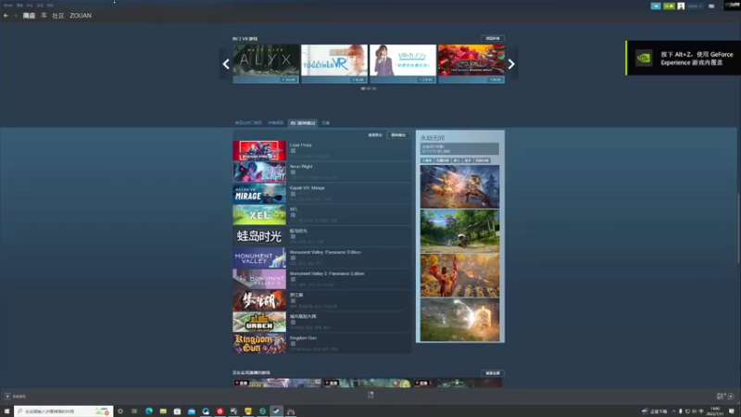This screenshot has height=417, width=741.
Task: Open the VR Kanojo game tile
Action: point(403,64)
